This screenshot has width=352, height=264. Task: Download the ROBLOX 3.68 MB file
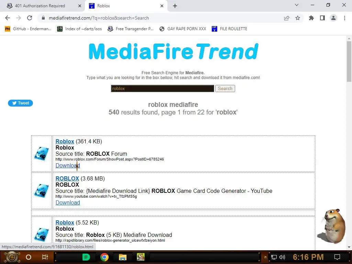coord(68,202)
